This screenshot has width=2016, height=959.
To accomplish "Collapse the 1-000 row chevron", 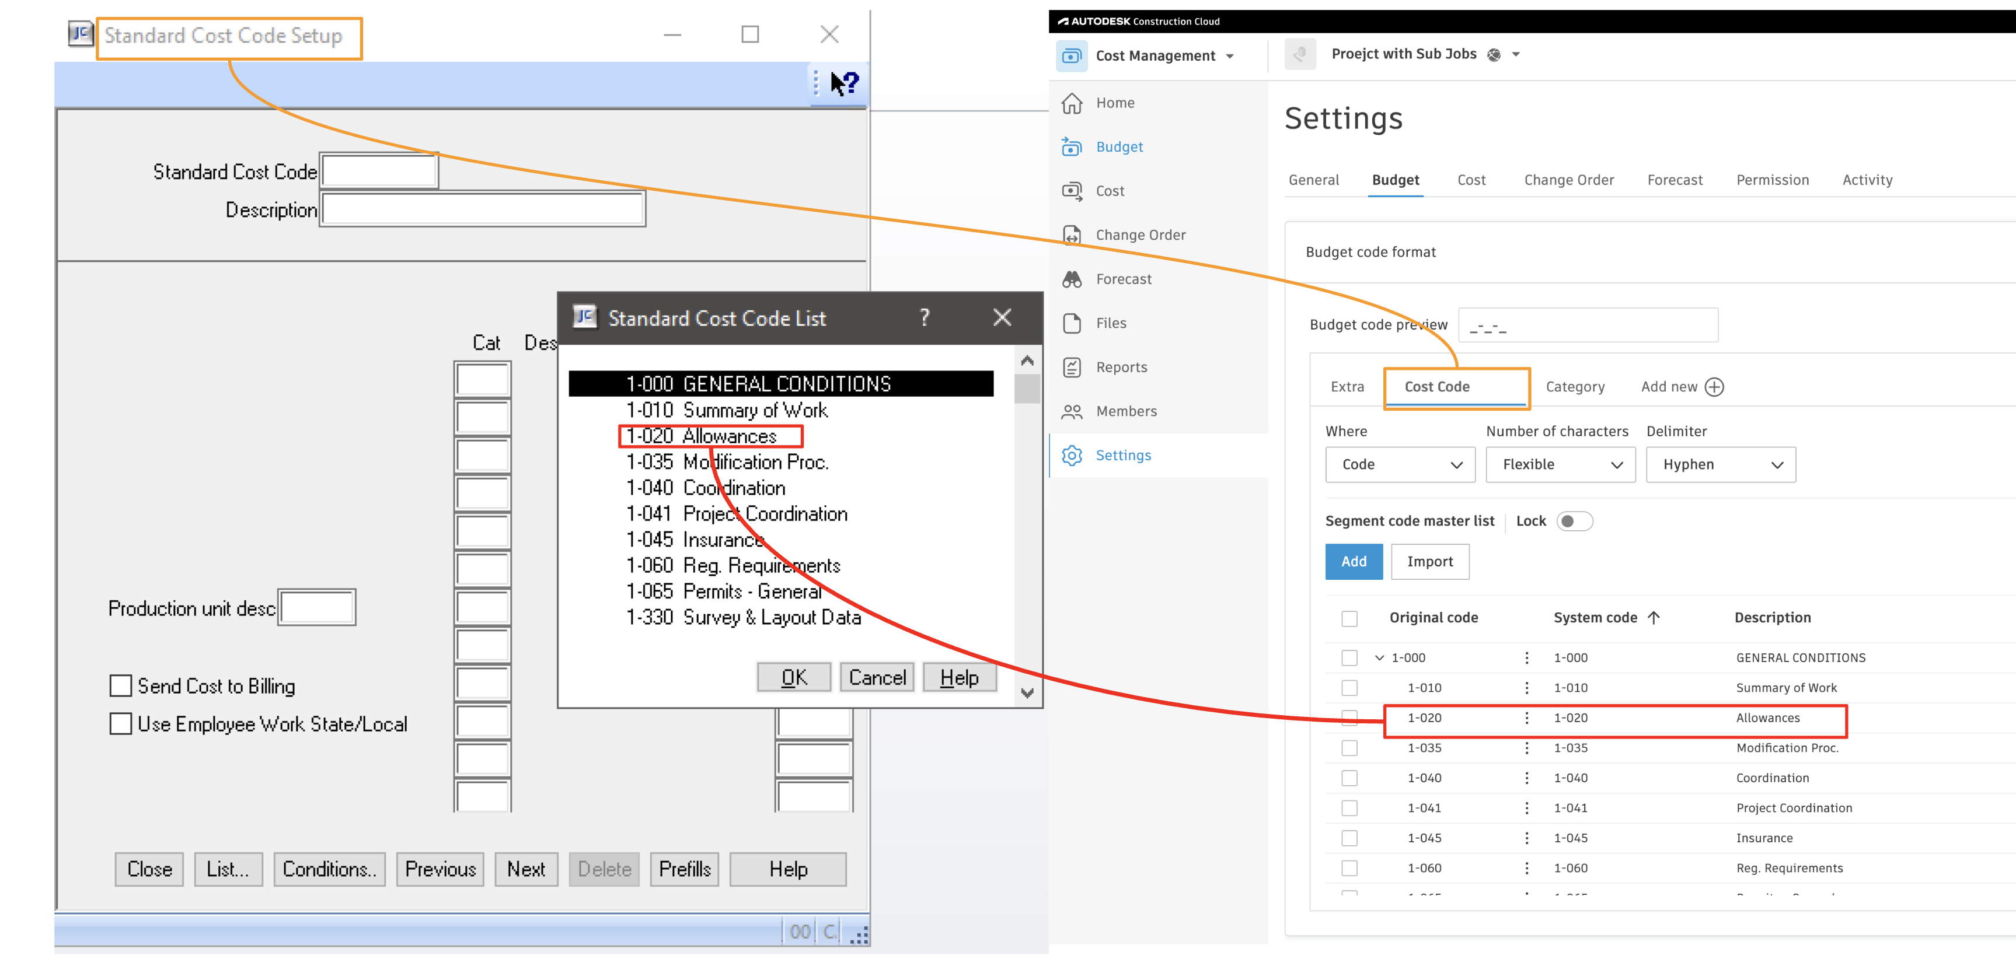I will coord(1379,659).
